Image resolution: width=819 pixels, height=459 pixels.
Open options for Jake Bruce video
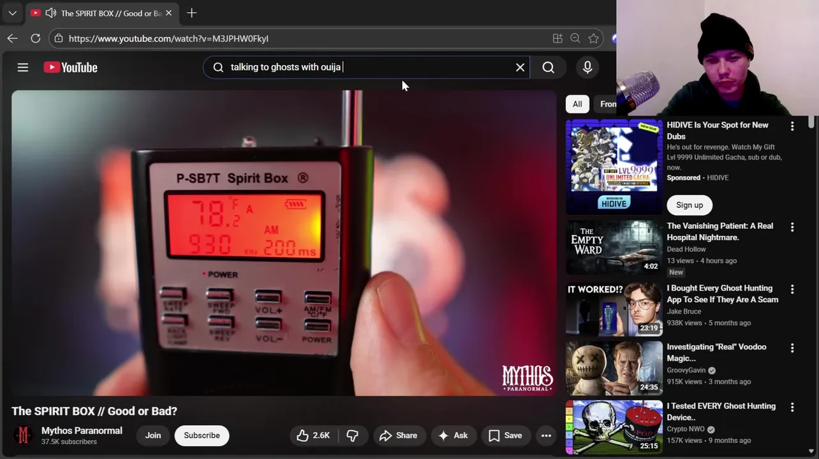(x=792, y=289)
